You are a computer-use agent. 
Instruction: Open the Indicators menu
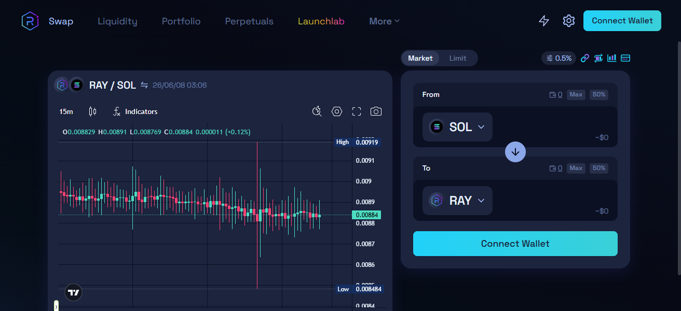pyautogui.click(x=135, y=111)
